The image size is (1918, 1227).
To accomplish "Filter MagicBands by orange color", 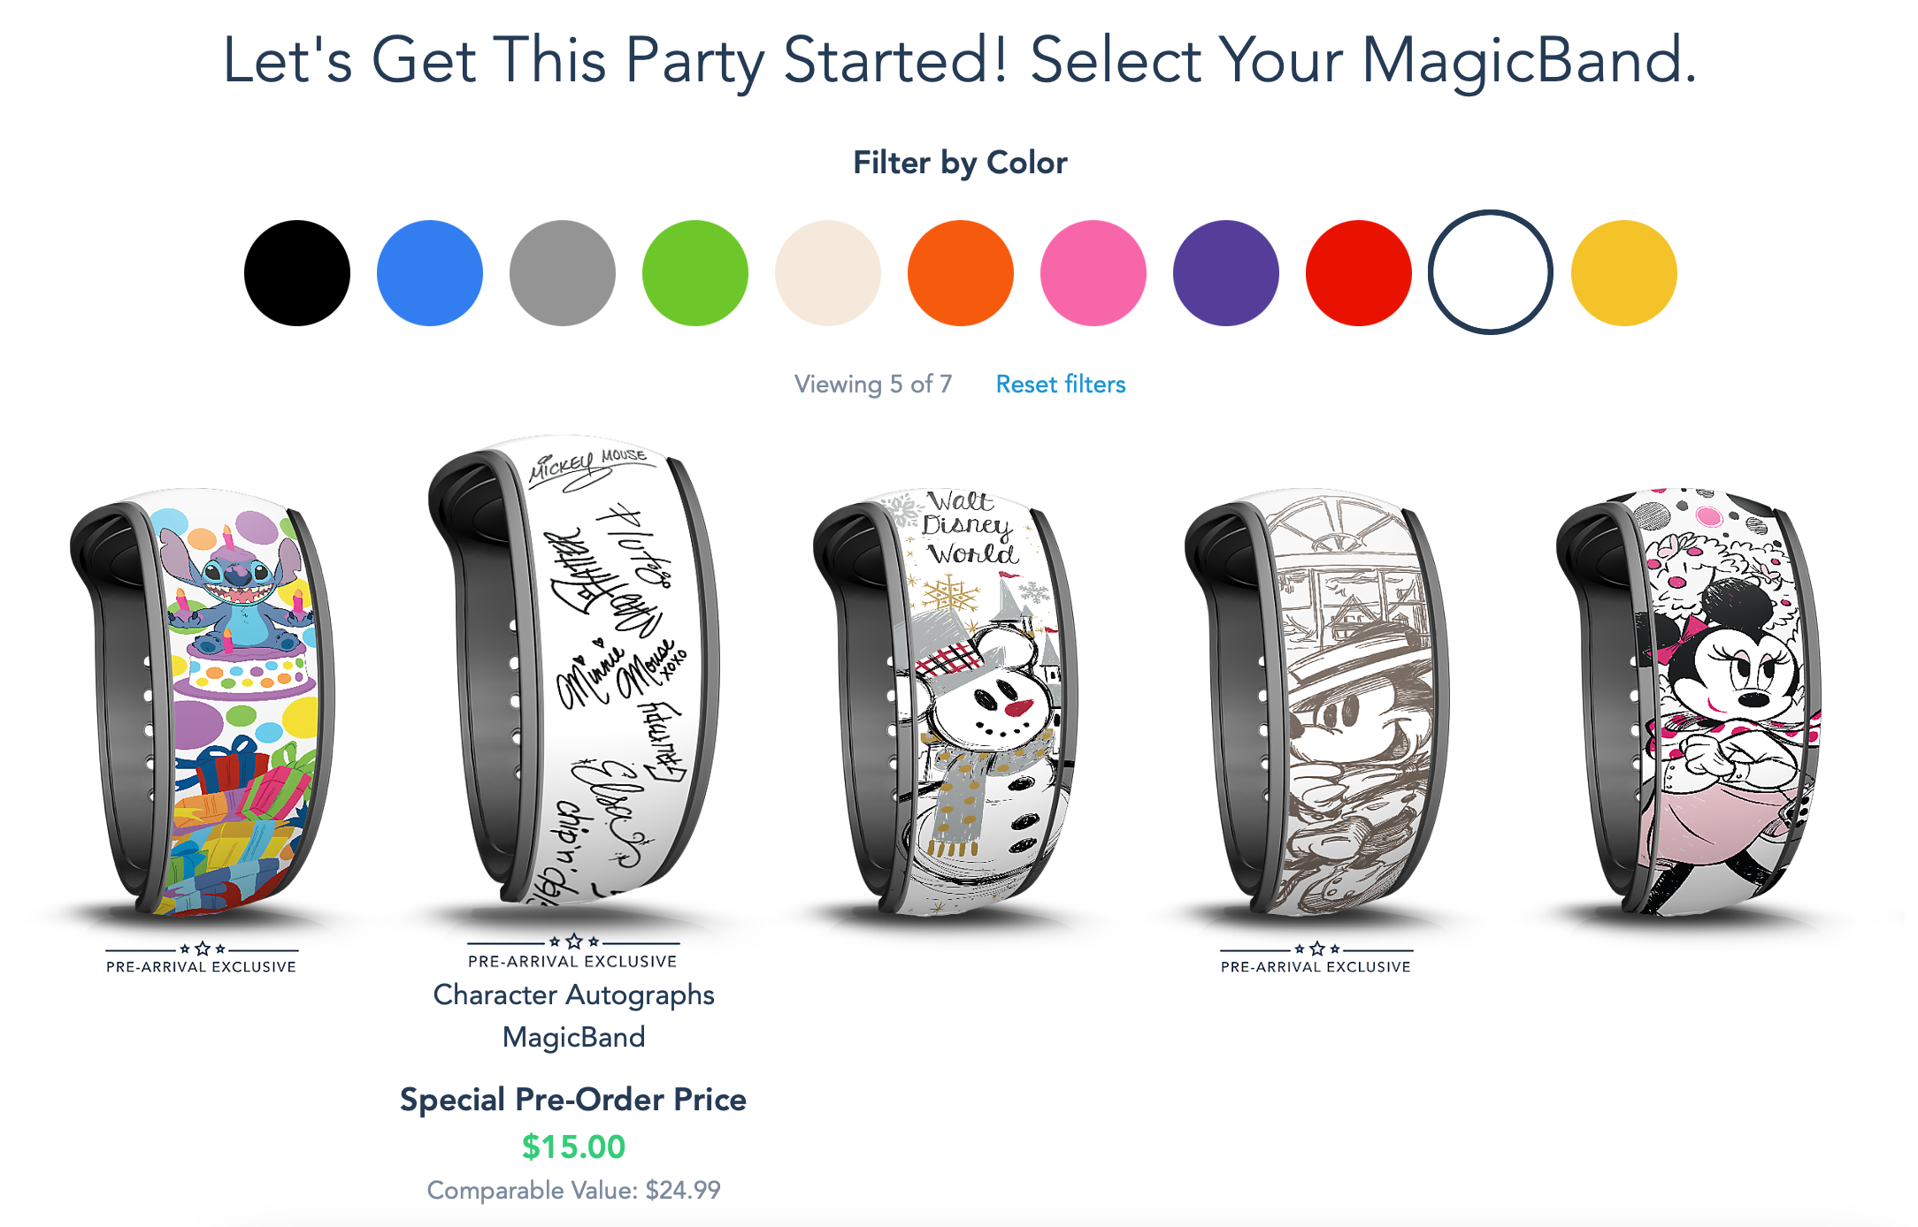I will coord(961,273).
